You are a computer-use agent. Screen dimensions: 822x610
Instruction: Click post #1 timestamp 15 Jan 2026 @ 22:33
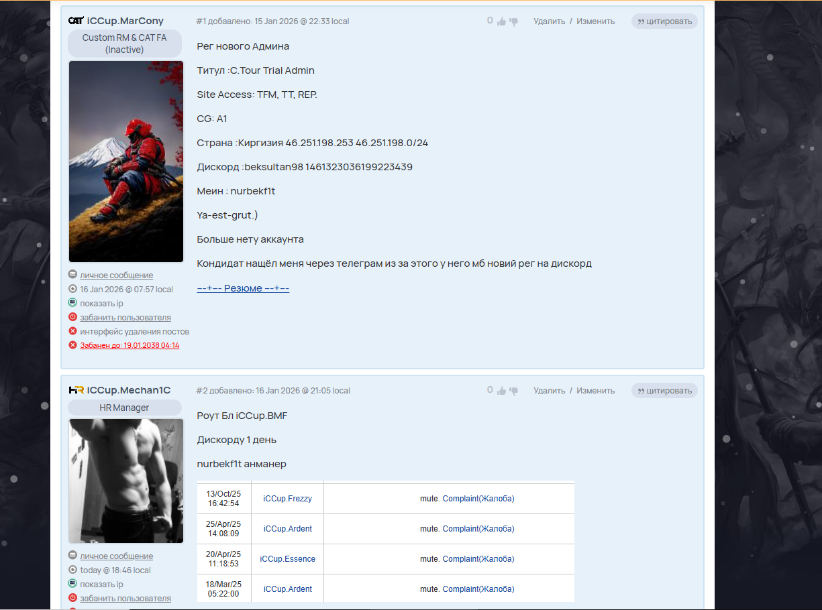[301, 21]
